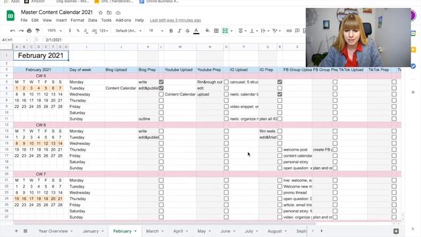Image resolution: width=421 pixels, height=237 pixels.
Task: Open the Data menu
Action: tap(92, 20)
